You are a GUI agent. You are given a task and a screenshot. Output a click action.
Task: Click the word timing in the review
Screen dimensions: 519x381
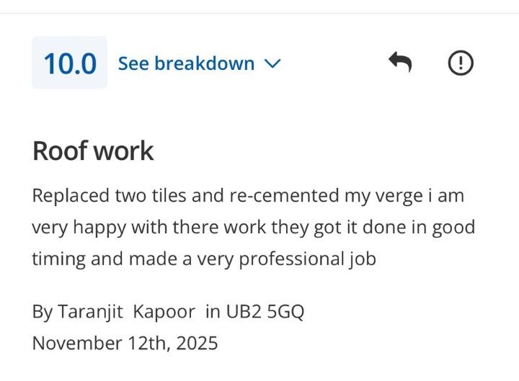[x=59, y=259]
